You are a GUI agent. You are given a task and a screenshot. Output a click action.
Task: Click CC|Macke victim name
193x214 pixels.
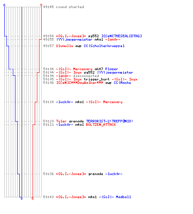122,83
